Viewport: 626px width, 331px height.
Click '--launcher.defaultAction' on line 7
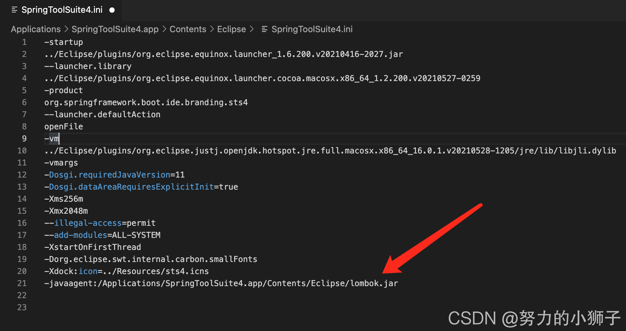pos(102,115)
